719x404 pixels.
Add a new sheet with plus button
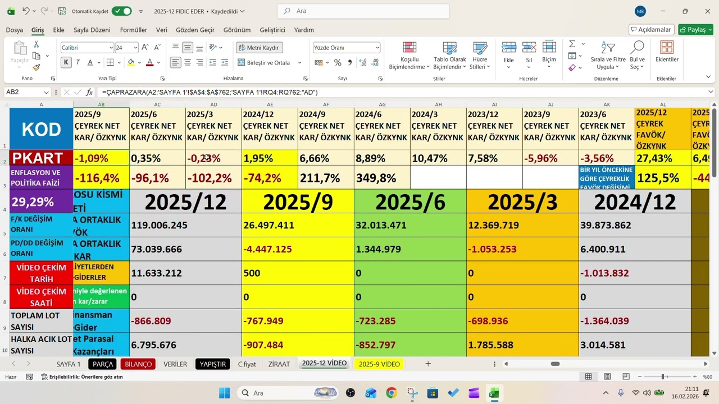coord(428,364)
